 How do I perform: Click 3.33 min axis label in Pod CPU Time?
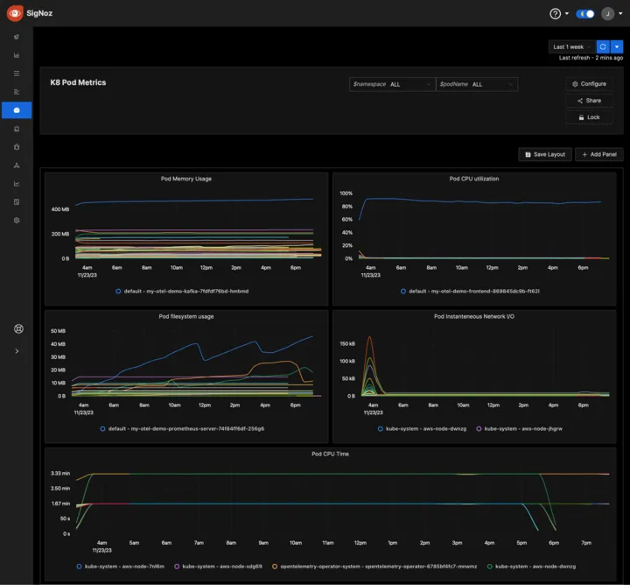pos(60,473)
